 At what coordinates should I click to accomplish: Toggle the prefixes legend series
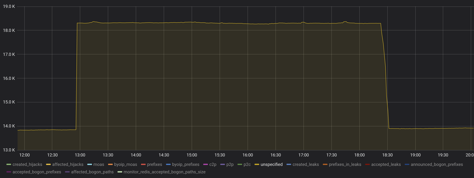pyautogui.click(x=152, y=164)
